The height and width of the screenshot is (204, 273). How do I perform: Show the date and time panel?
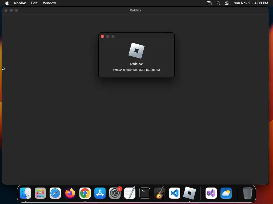[251, 3]
